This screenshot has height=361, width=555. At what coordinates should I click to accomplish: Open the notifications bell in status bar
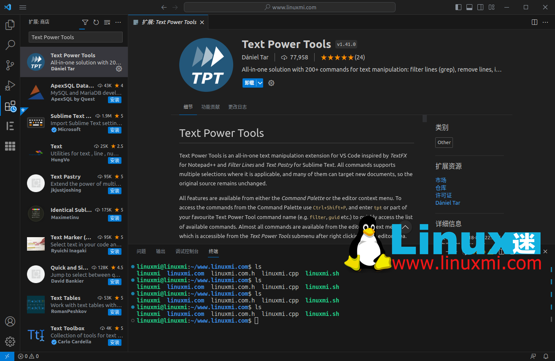tap(547, 356)
